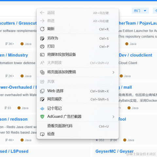Click the web capture icon beside 网页捕获
The height and width of the screenshot is (157, 157).
[x=42, y=99]
